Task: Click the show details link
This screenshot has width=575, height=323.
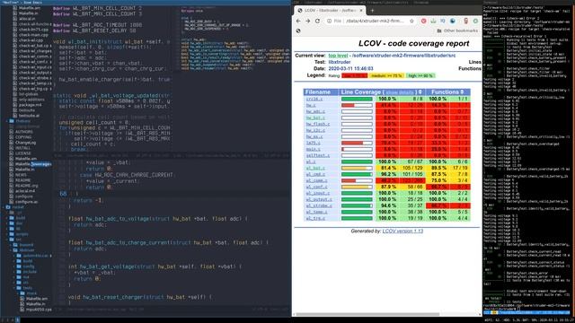Action: coord(400,92)
